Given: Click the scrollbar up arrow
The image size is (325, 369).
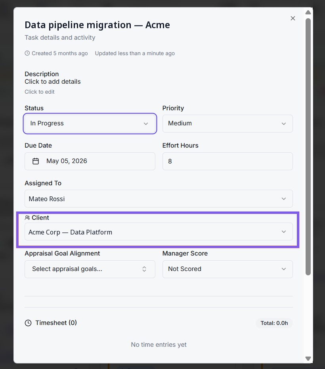Looking at the screenshot, I should (308, 12).
